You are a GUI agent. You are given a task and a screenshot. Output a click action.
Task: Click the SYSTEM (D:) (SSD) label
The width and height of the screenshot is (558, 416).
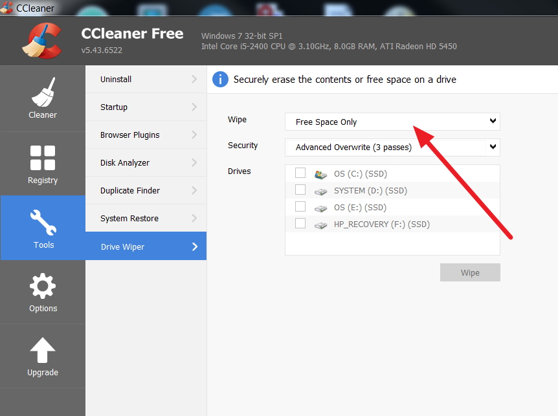tap(370, 191)
